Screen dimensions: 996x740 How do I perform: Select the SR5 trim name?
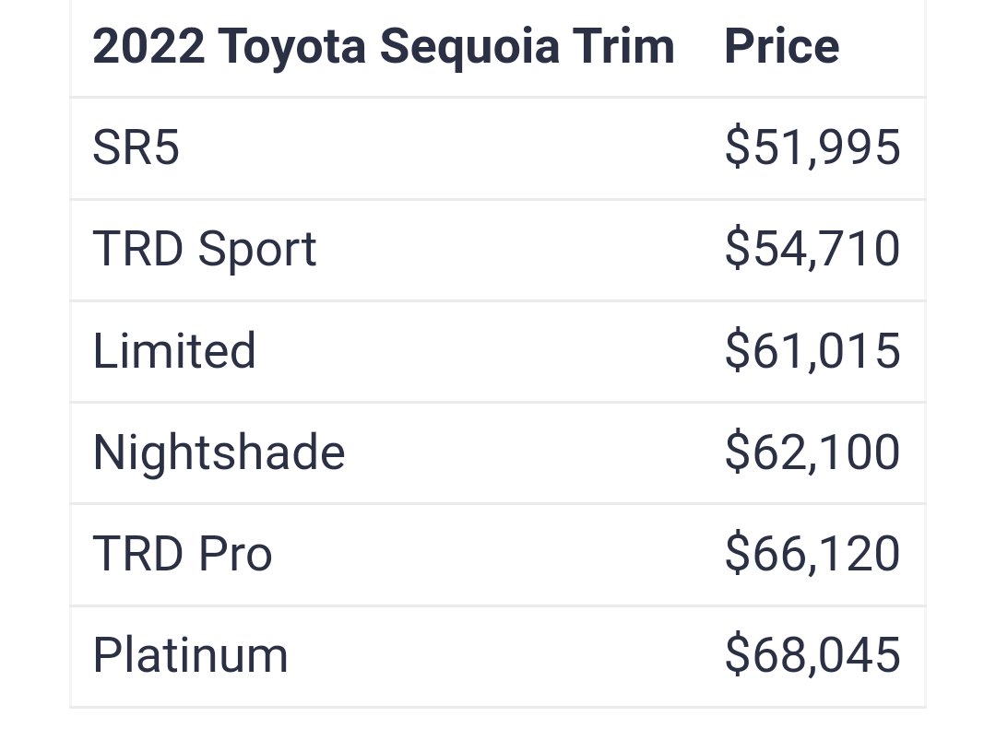[x=136, y=147]
